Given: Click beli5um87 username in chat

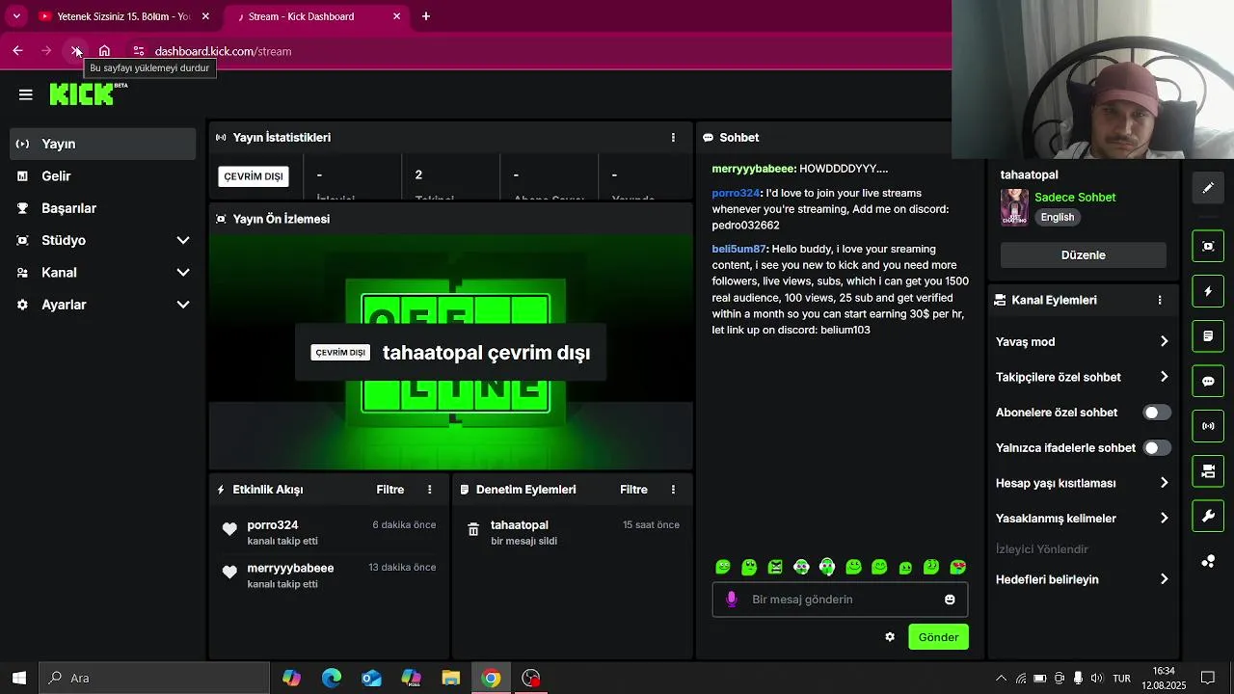Looking at the screenshot, I should coord(738,249).
